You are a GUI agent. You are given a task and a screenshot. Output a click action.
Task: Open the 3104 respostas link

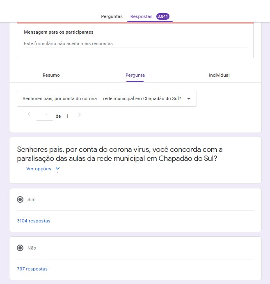tap(34, 221)
